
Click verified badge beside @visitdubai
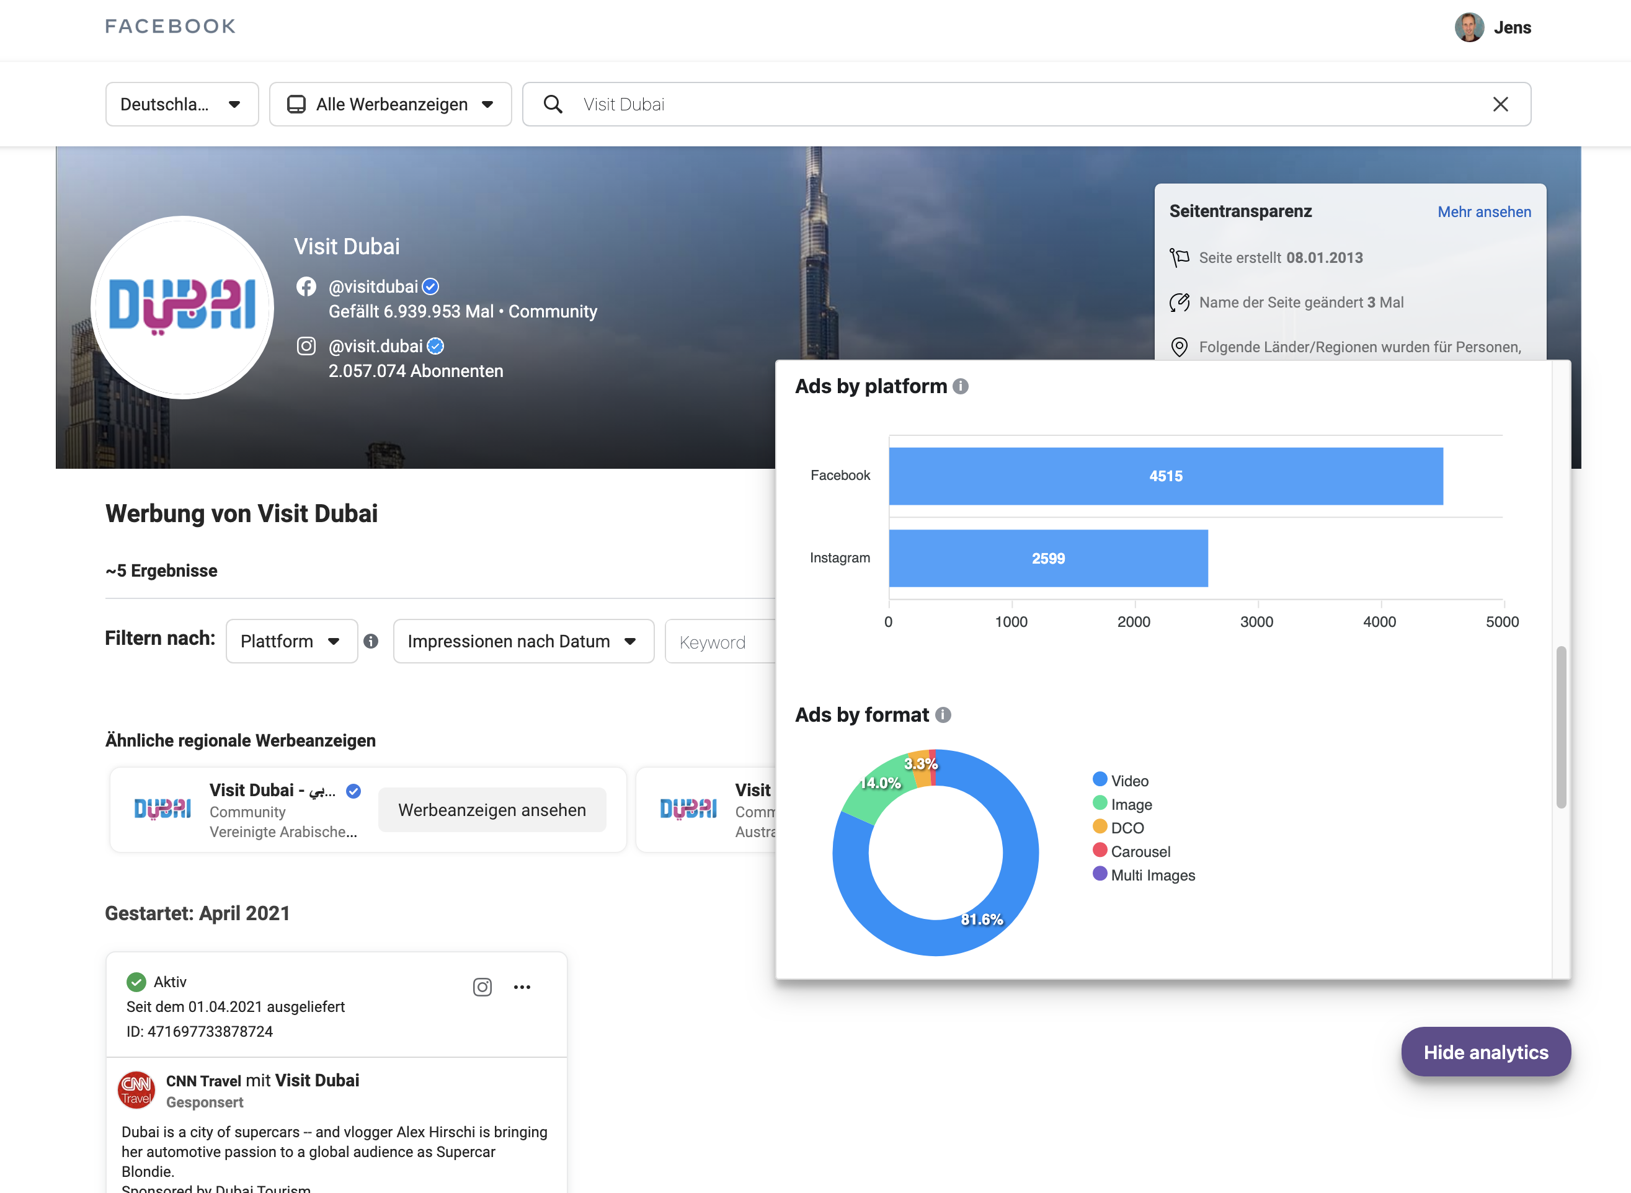pos(430,286)
